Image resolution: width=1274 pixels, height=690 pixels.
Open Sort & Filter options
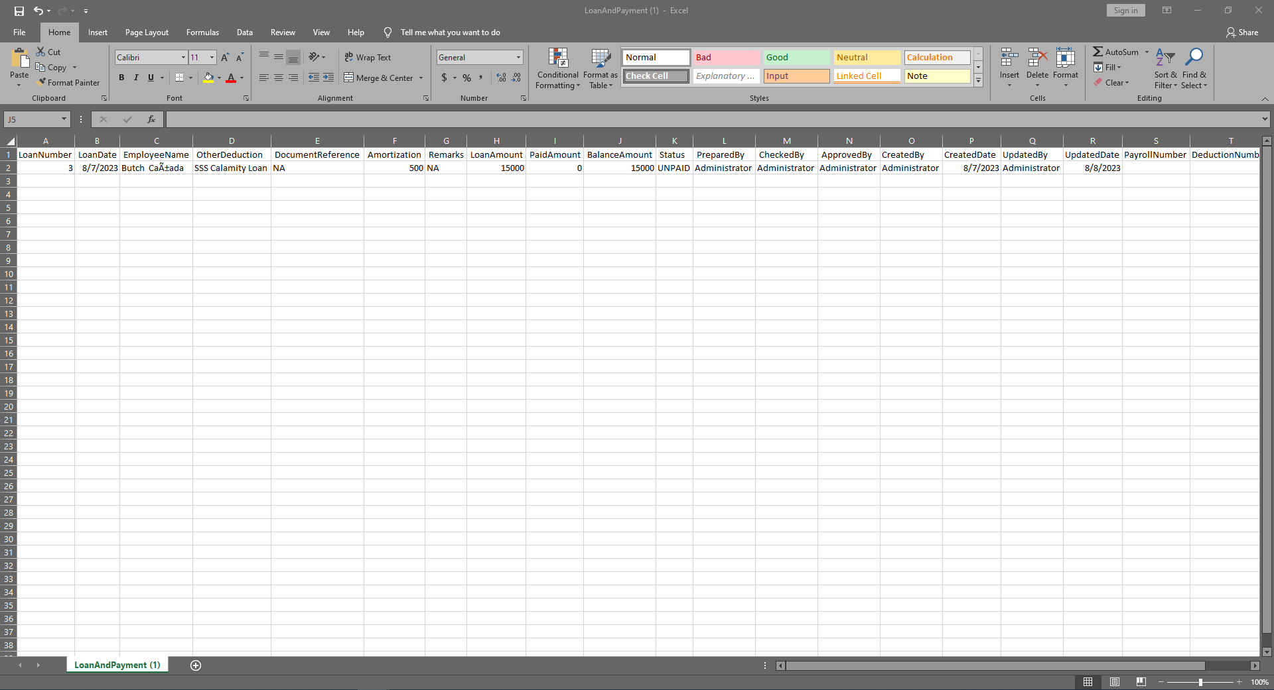pos(1165,68)
